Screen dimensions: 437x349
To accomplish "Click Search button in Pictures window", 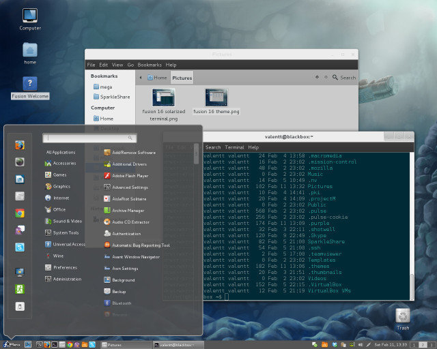I will click(344, 78).
